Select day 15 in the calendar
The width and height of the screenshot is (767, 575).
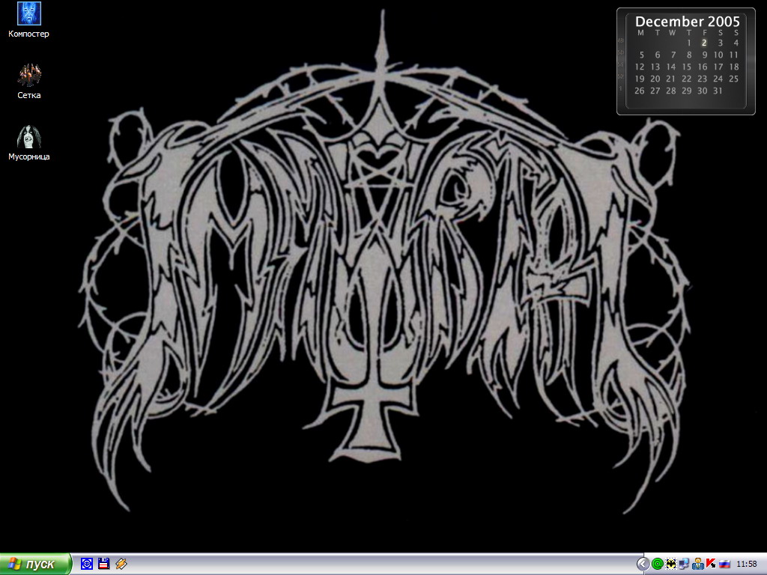687,67
